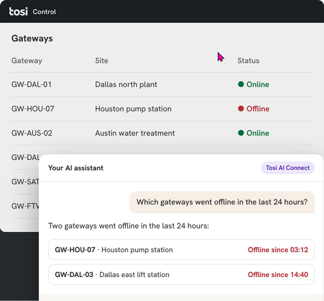Sort by the Gateway column header
The image size is (324, 301).
27,60
